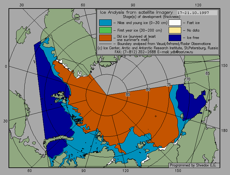Image resolution: width=230 pixels, height=175 pixels.
Task: Click the date field 17-21.10.1997
Action: pyautogui.click(x=197, y=13)
